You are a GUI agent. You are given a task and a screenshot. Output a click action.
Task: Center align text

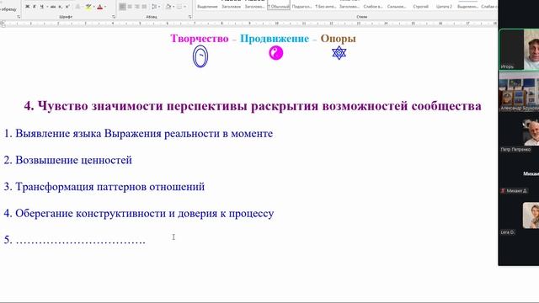(x=130, y=7)
